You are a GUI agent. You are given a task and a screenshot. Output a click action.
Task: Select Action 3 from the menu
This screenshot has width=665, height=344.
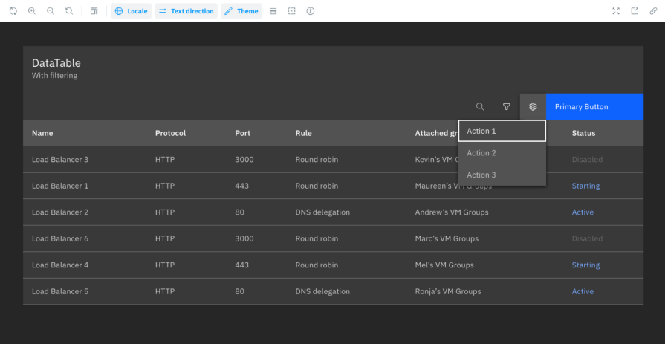[x=502, y=175]
